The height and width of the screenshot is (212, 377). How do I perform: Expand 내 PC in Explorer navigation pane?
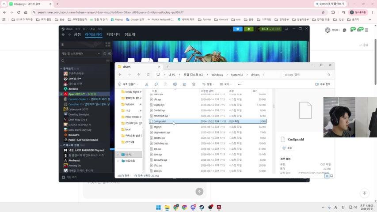click(118, 155)
